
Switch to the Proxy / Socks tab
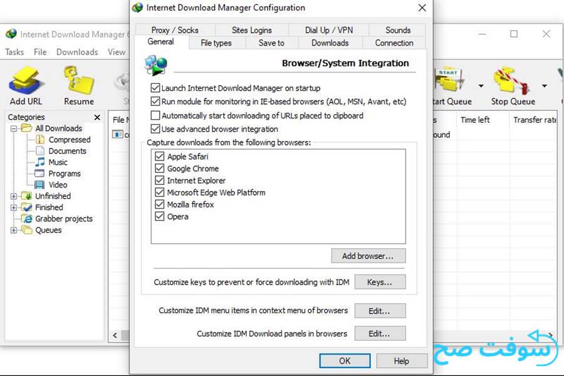[175, 30]
